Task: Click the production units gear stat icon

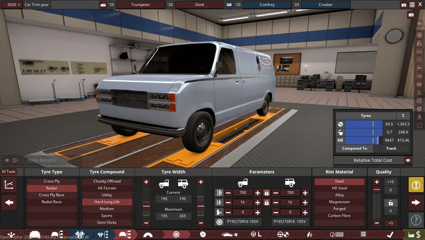Action: point(340,124)
